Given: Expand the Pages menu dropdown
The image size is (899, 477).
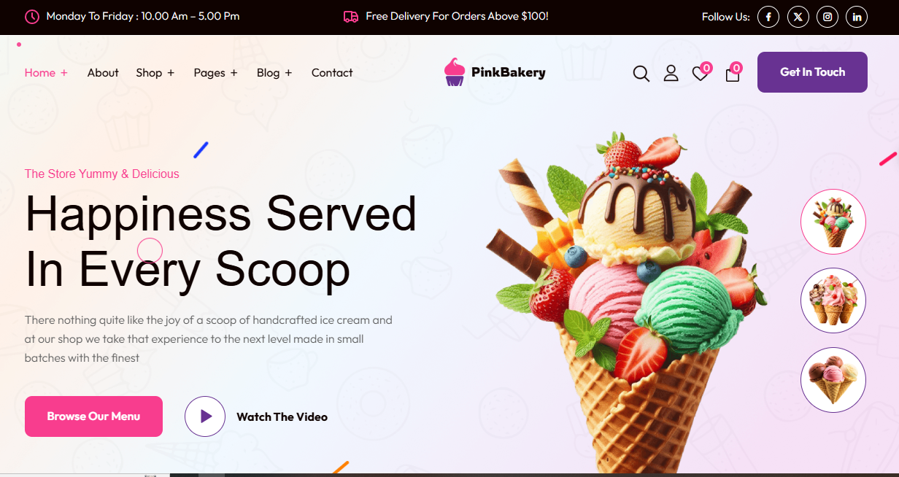Looking at the screenshot, I should 215,73.
